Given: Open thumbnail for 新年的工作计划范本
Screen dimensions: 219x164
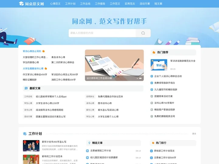Looking at the screenshot, I should coord(31,159).
